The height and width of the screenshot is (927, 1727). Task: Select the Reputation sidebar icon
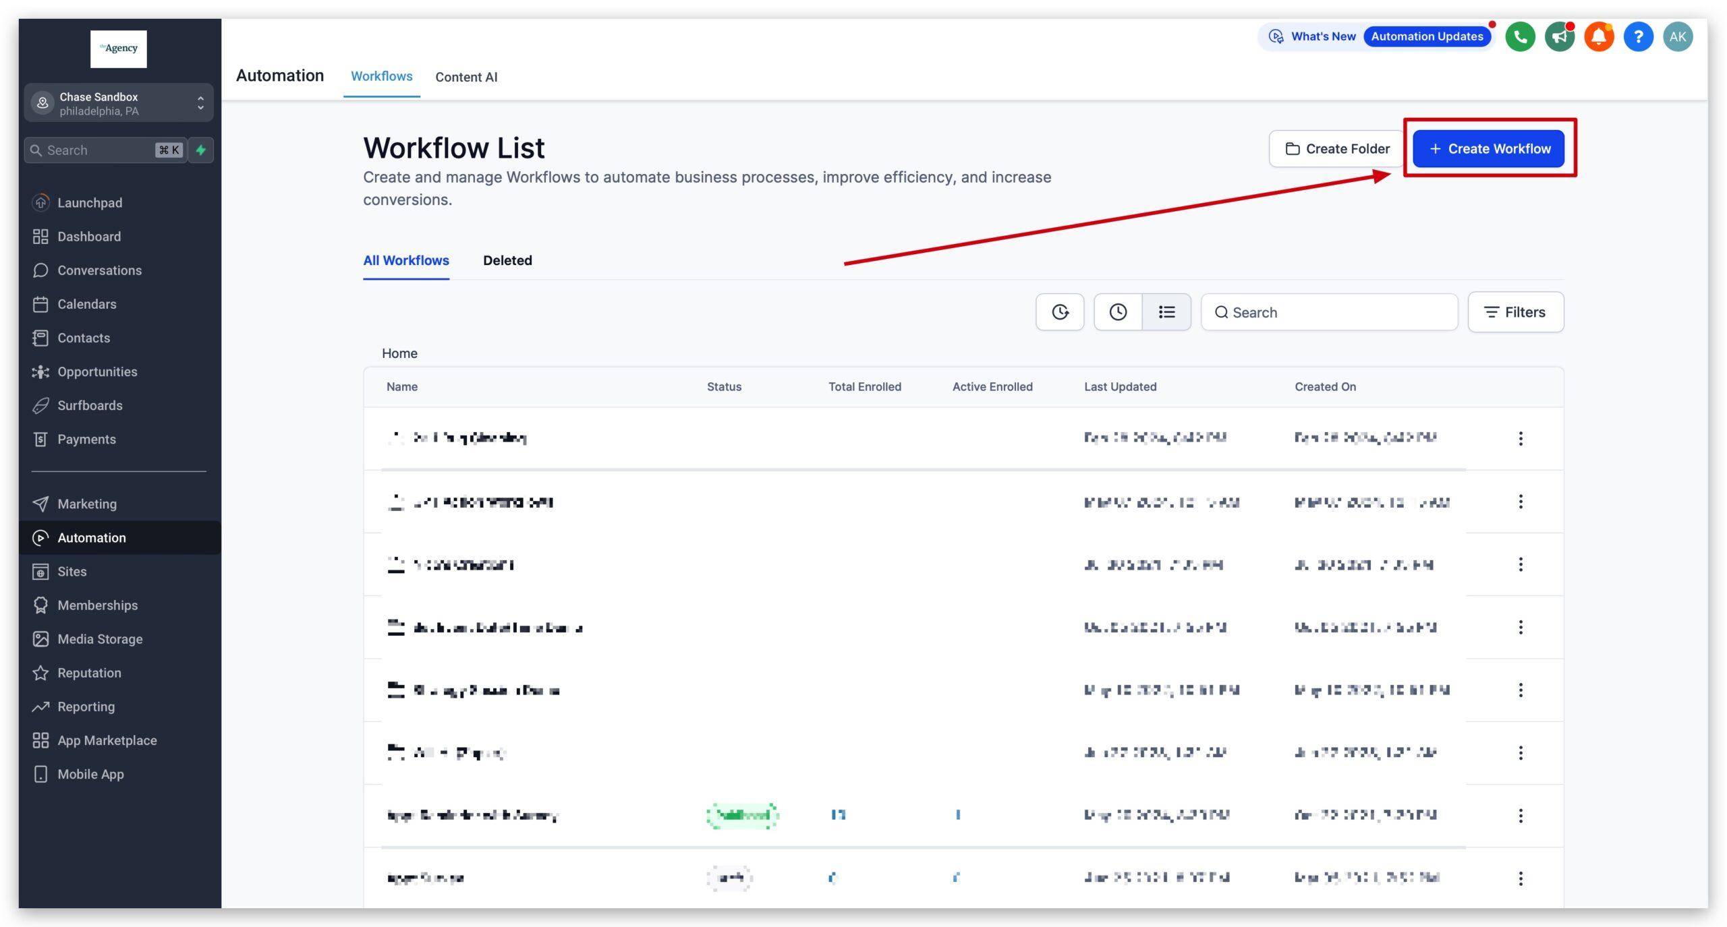40,672
